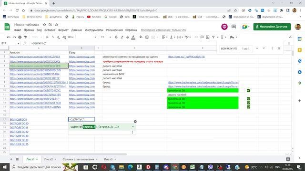
Task: Open the Вставка menu
Action: tap(50, 30)
